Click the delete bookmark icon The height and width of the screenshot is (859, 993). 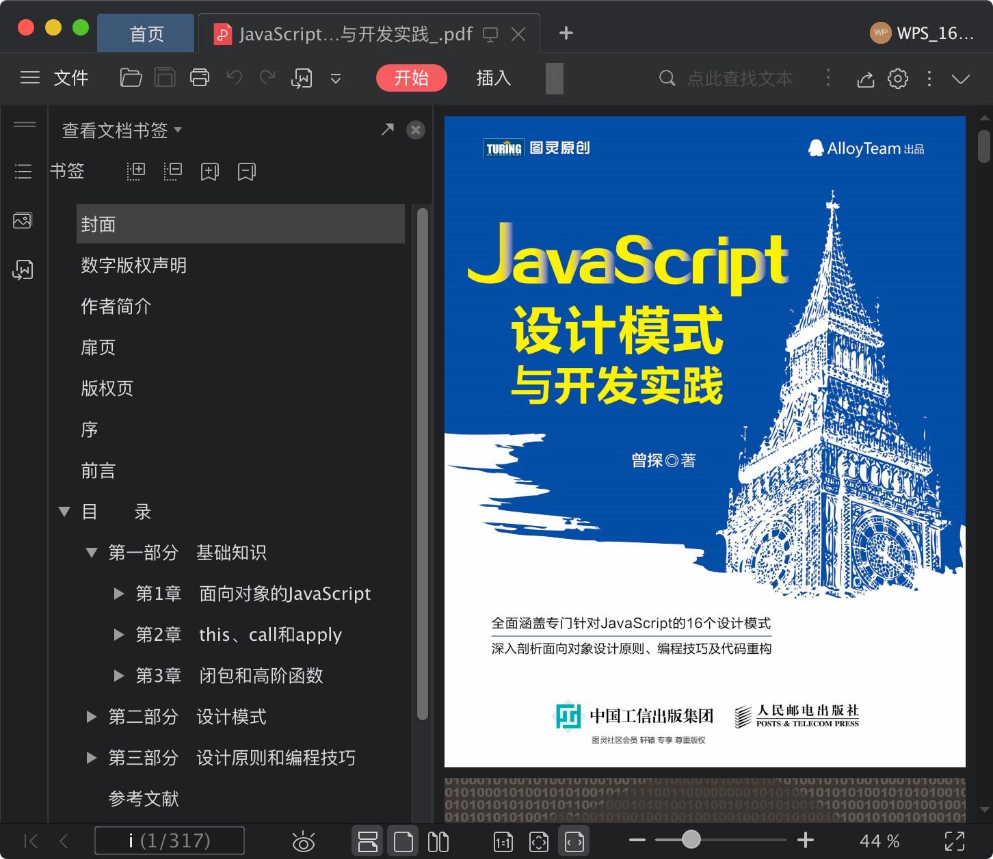(x=246, y=172)
